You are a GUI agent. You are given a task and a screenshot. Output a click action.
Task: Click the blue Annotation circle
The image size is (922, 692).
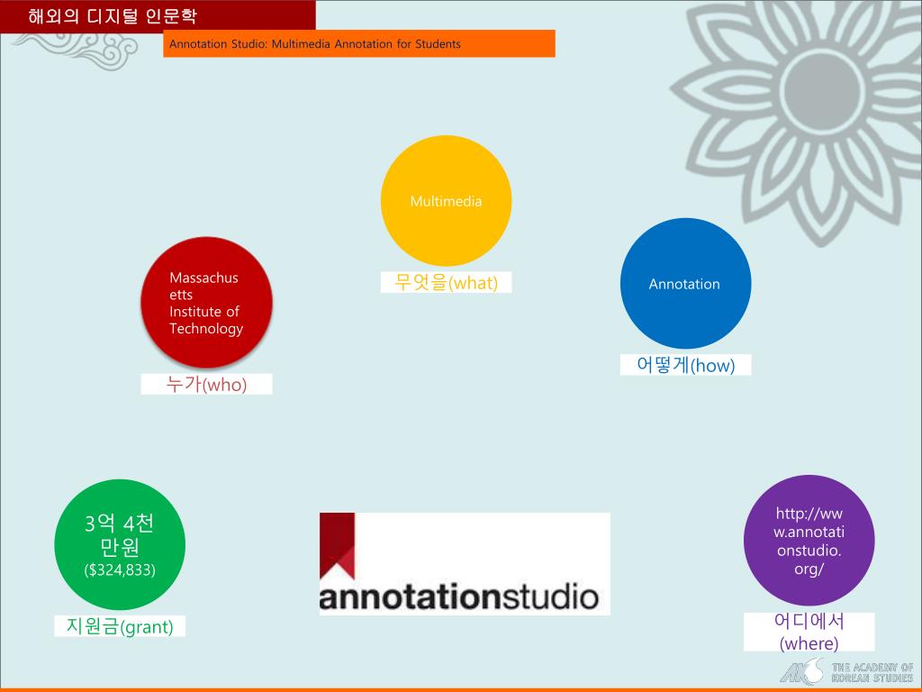[685, 284]
